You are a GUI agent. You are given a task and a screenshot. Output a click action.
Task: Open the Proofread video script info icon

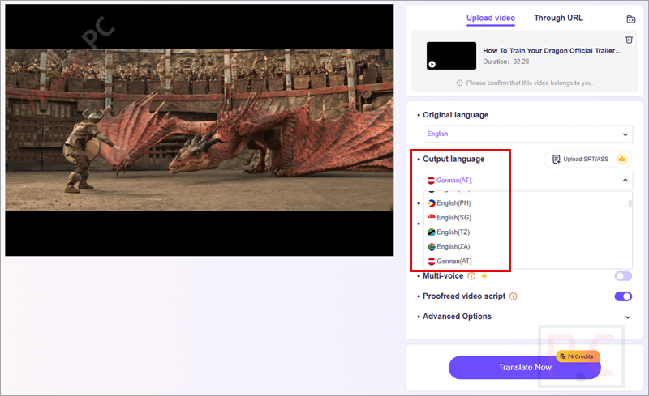coord(514,296)
